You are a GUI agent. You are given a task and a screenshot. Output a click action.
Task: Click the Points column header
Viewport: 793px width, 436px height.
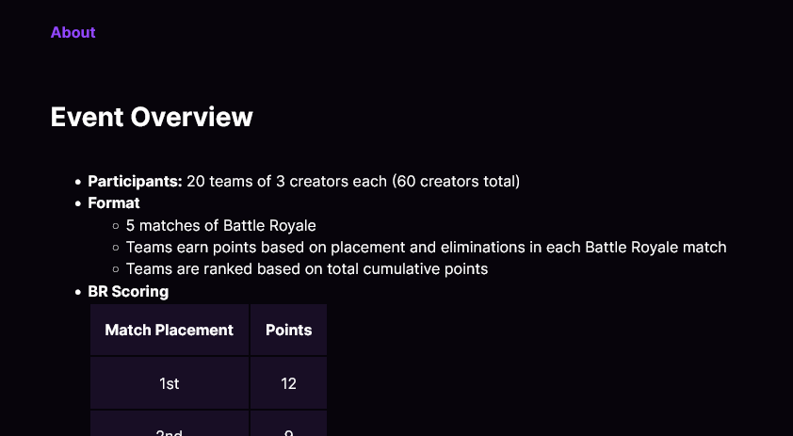(288, 330)
